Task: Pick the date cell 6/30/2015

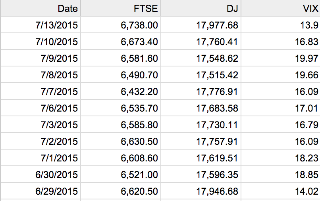Action: coord(40,174)
